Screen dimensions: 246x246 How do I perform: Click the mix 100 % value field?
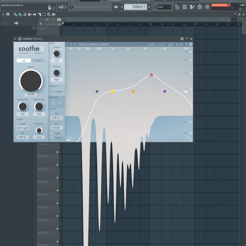[57, 118]
